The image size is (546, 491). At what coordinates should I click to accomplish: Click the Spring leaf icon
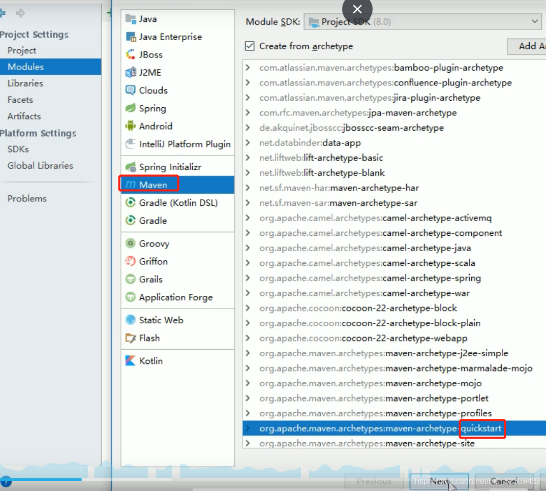[x=131, y=108]
